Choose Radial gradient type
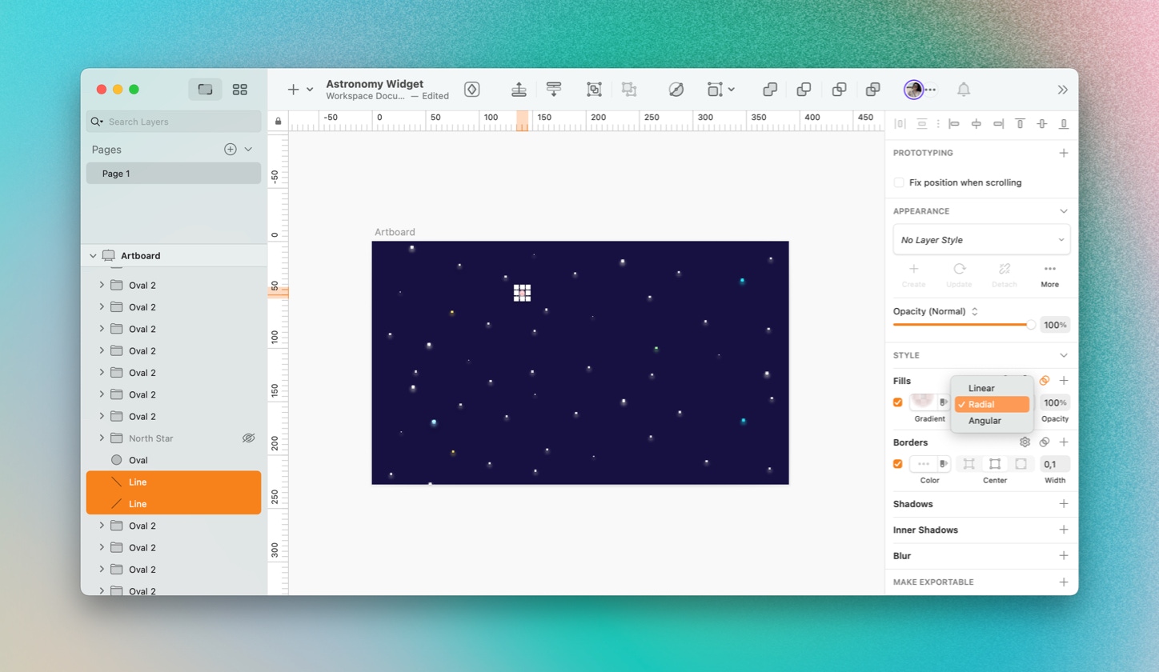Image resolution: width=1159 pixels, height=672 pixels. (992, 405)
